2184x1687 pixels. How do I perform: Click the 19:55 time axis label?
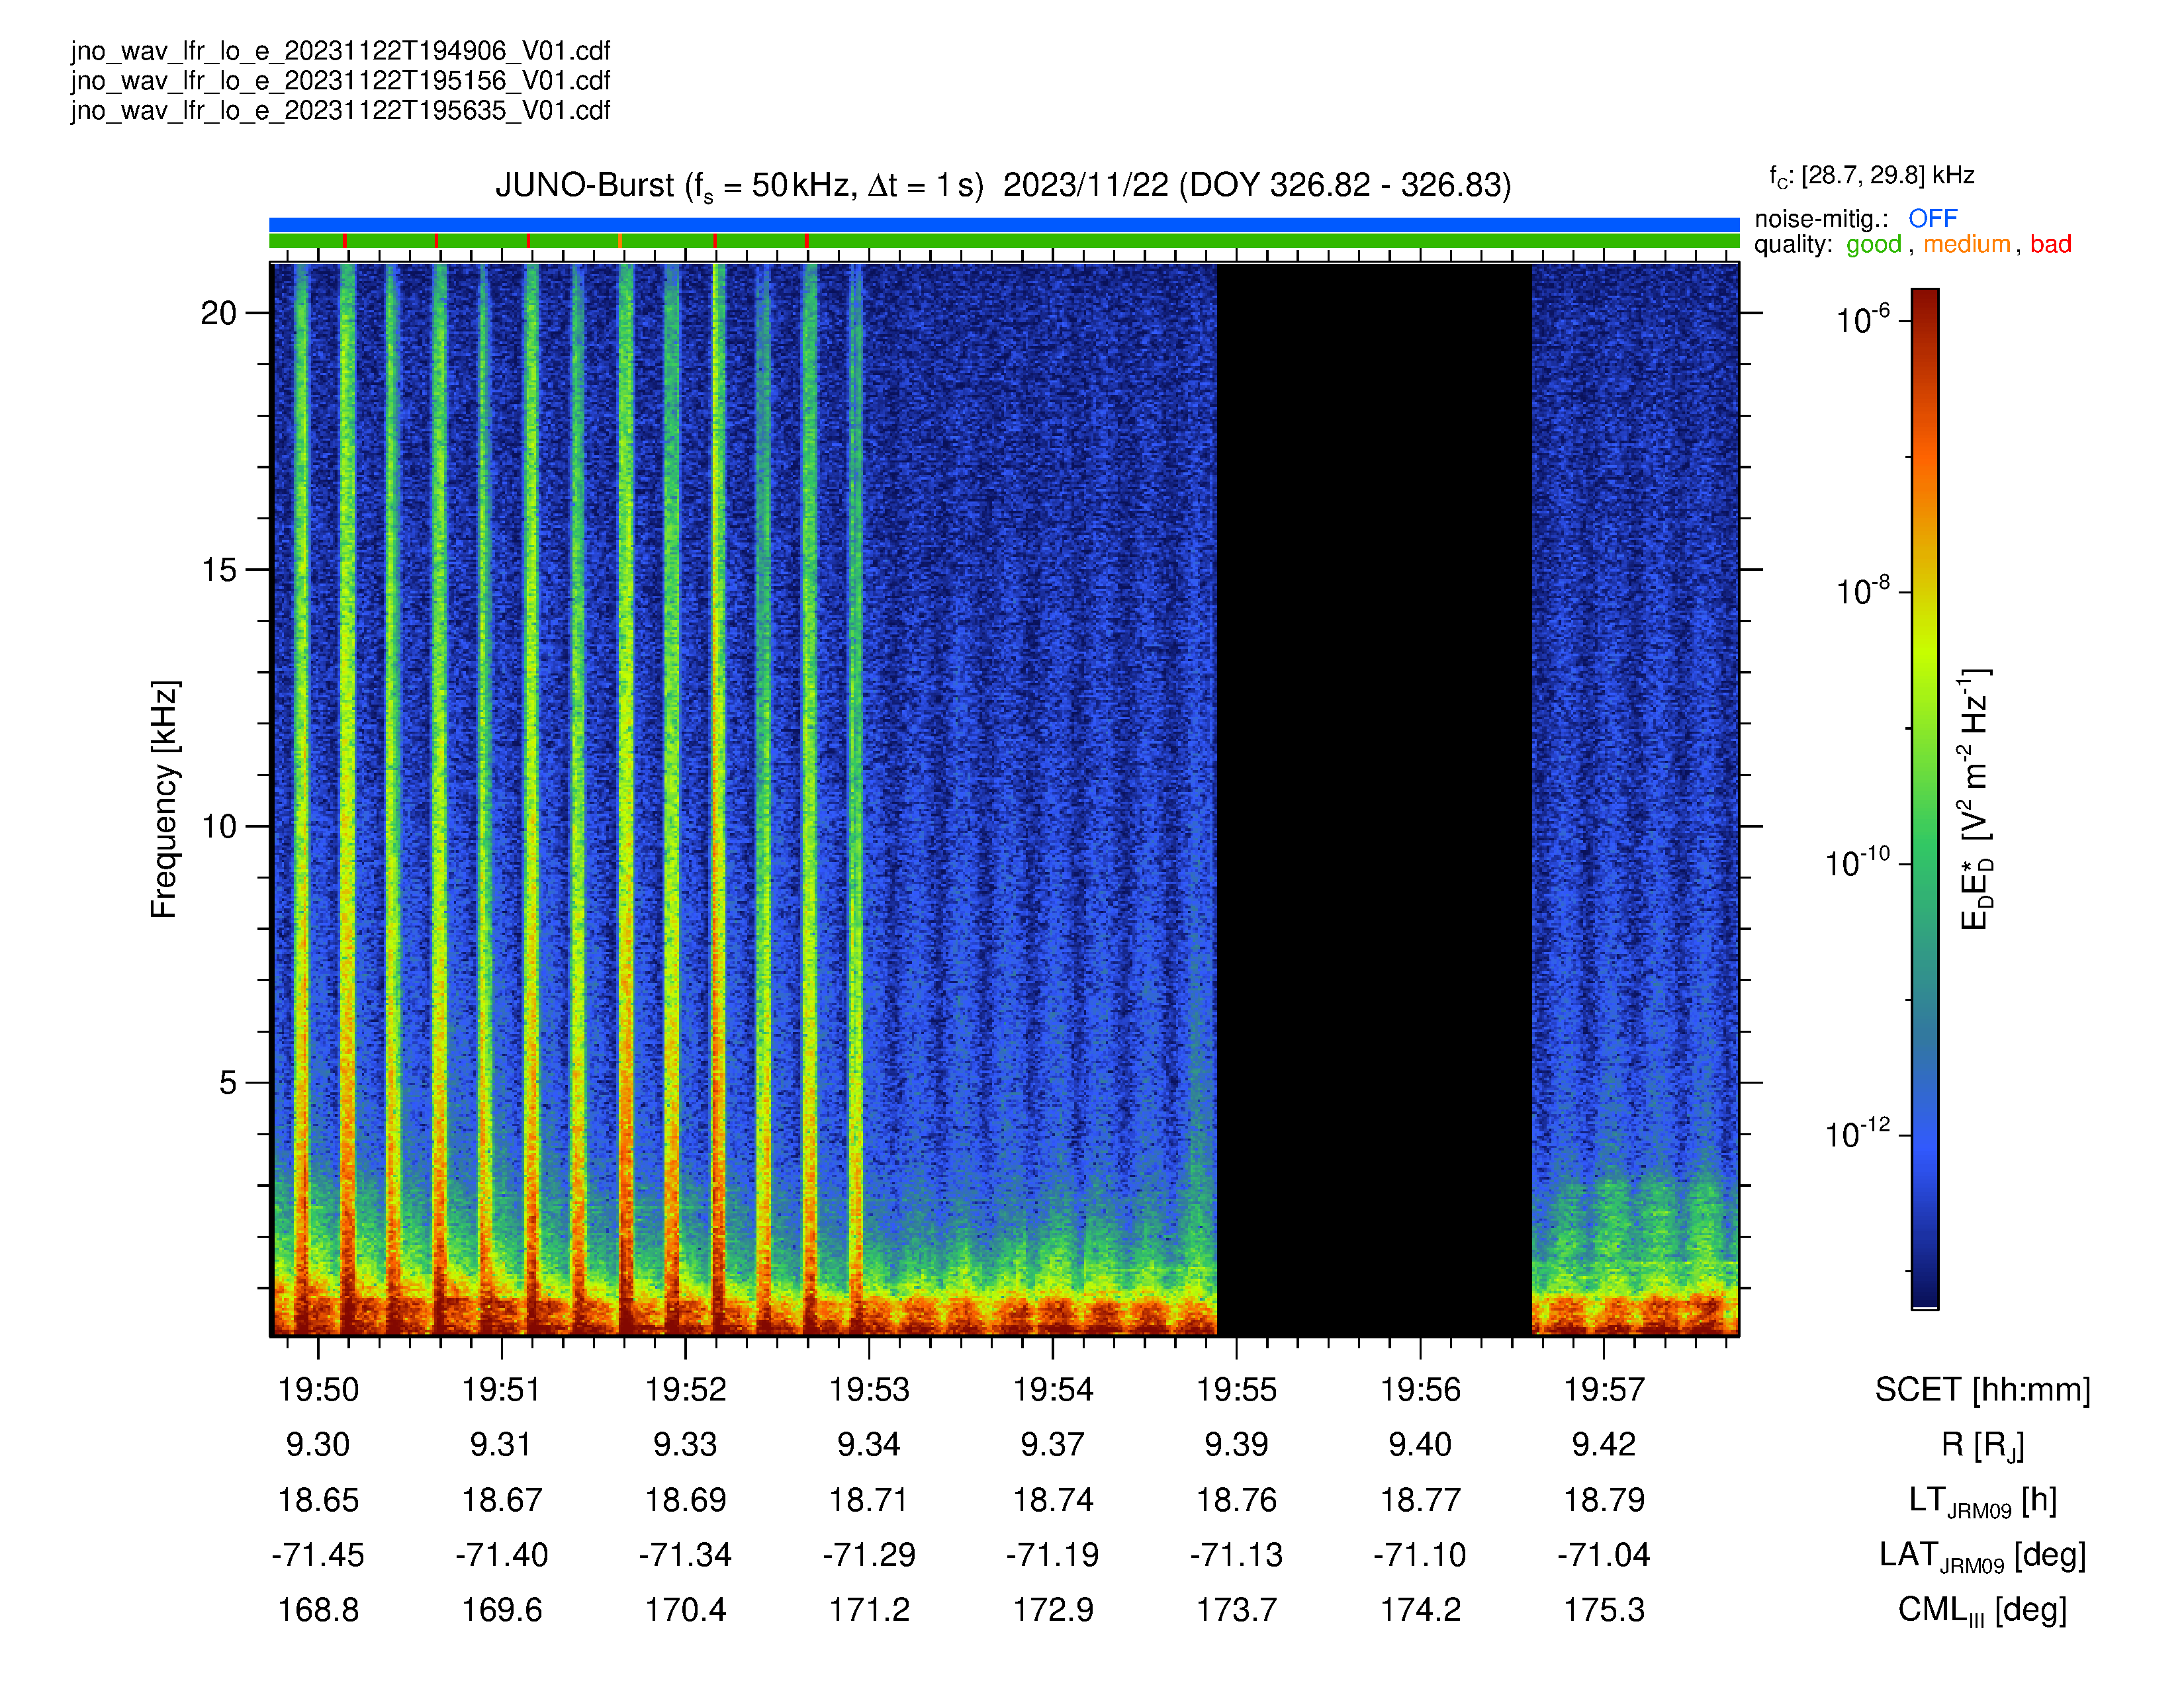pos(1236,1389)
